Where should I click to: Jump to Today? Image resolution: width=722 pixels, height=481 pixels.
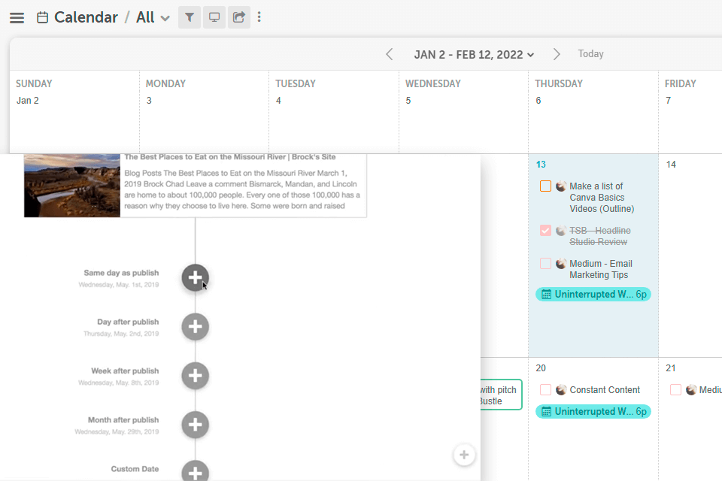pos(591,54)
